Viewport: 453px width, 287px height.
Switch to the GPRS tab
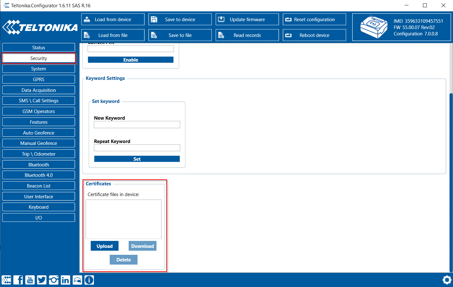coord(39,79)
